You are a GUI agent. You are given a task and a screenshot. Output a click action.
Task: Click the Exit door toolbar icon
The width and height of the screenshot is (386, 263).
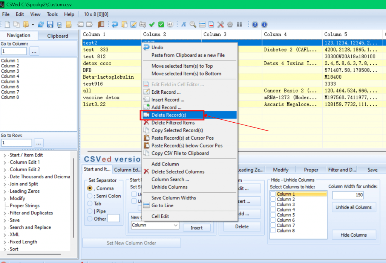(x=101, y=24)
